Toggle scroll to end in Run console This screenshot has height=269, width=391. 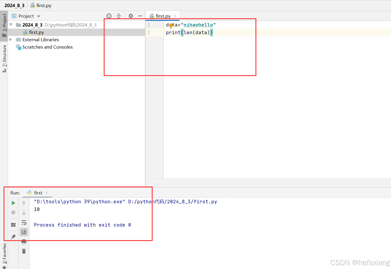tap(24, 232)
